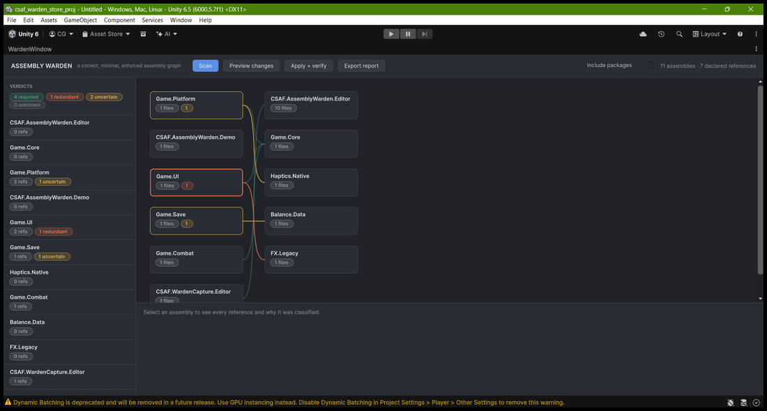Click the graph view vertical scrollbar

tap(760, 180)
